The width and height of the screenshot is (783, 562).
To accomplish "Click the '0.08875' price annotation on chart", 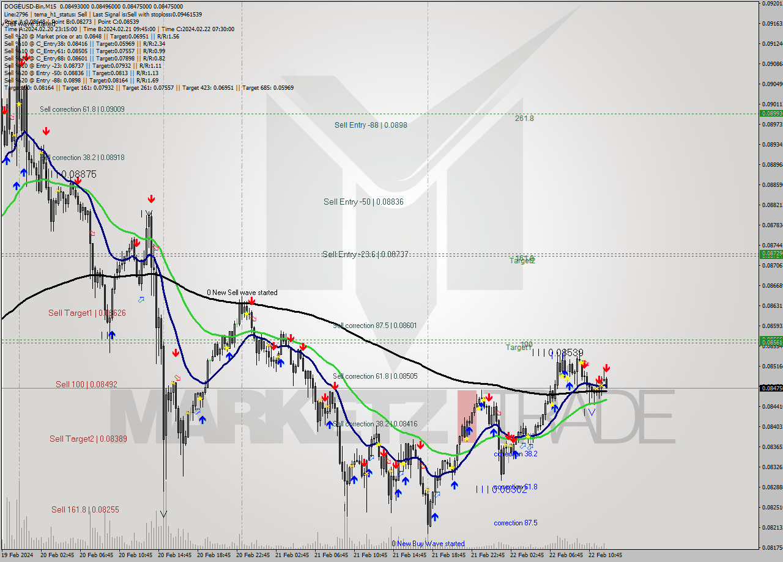I will [x=79, y=175].
